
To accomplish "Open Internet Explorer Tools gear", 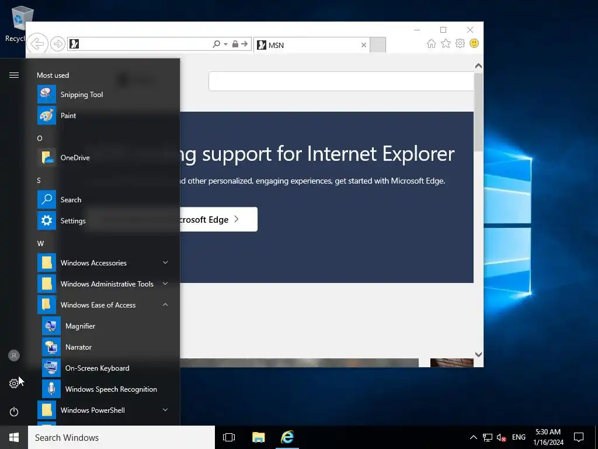I will click(460, 43).
